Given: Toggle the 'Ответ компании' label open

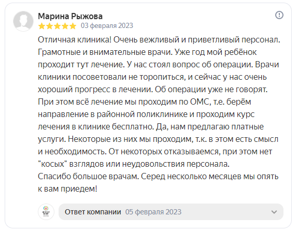Looking at the screenshot, I should 93,212.
